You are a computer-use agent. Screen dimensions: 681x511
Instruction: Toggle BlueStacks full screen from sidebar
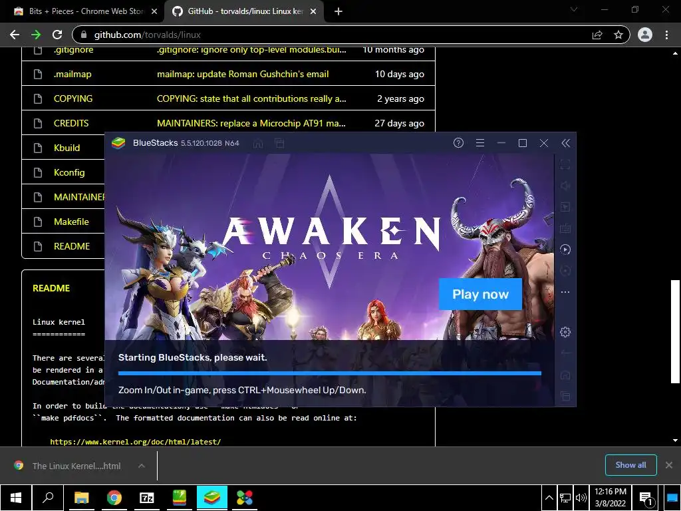click(x=565, y=164)
